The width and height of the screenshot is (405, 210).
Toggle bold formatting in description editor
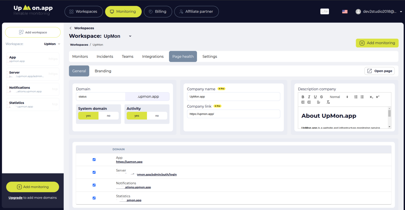[303, 97]
